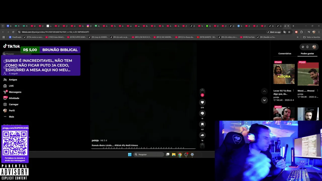Screen dimensions: 322x181
Task: Click the Pesquisar taskbar search box
Action: click(149, 154)
